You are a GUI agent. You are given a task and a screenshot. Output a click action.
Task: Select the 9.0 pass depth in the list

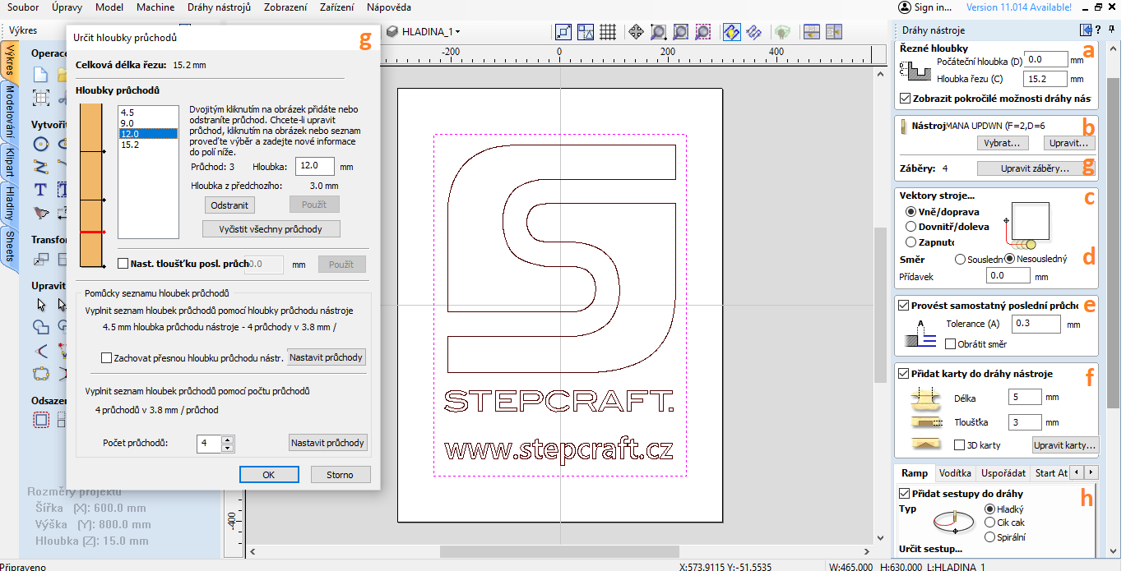point(148,123)
